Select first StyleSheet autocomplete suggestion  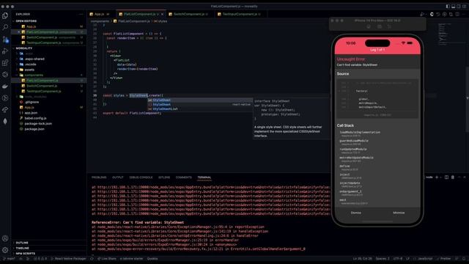200,100
